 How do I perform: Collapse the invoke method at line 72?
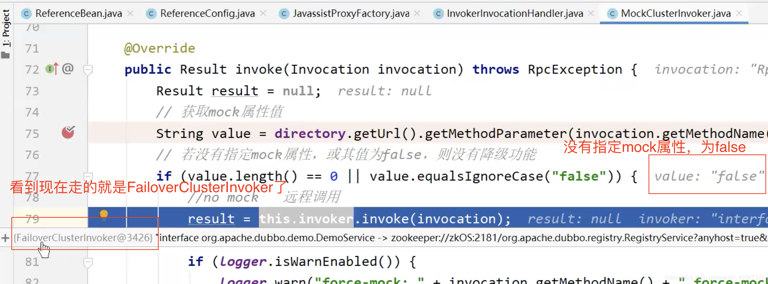88,69
